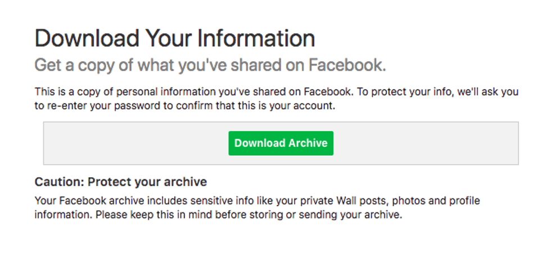551x259 pixels.
Task: Click the "Download Your Information" page title
Action: pos(174,39)
